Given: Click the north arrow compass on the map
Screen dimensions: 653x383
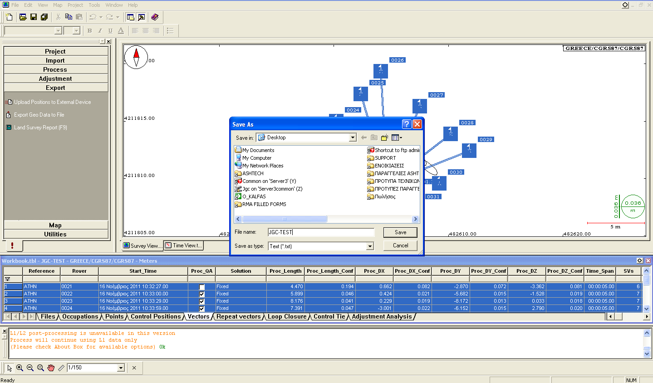Looking at the screenshot, I should (136, 57).
